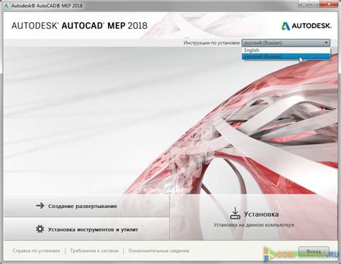341x264 pixels.
Task: Open the Справка по установке link
Action: click(x=36, y=251)
